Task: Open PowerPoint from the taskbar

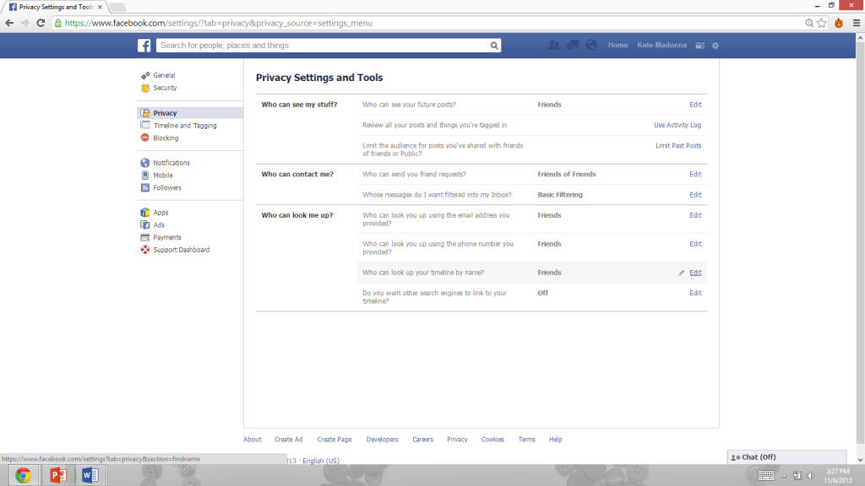Action: coord(57,475)
